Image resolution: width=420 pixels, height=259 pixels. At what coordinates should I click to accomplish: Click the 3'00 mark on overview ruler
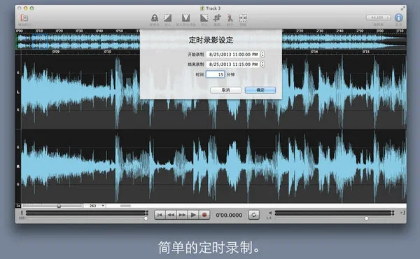[x=380, y=31]
